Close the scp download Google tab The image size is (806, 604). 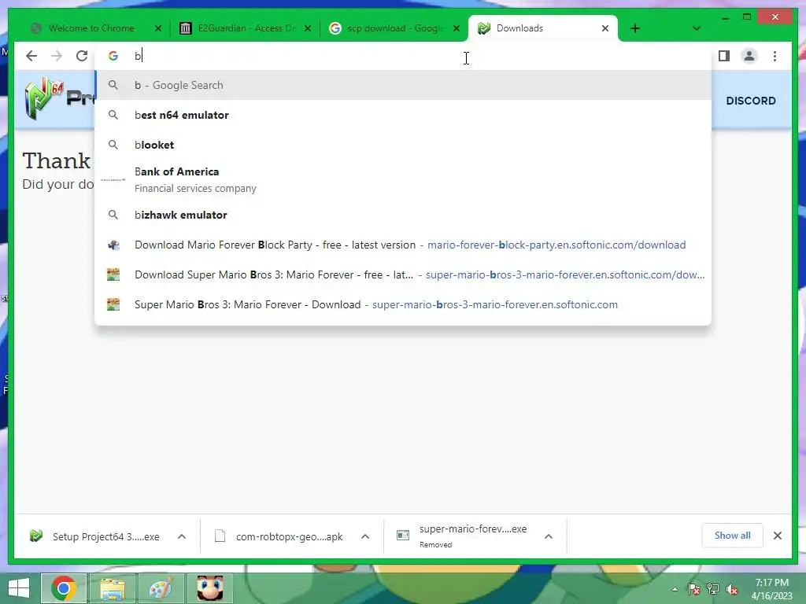click(456, 28)
